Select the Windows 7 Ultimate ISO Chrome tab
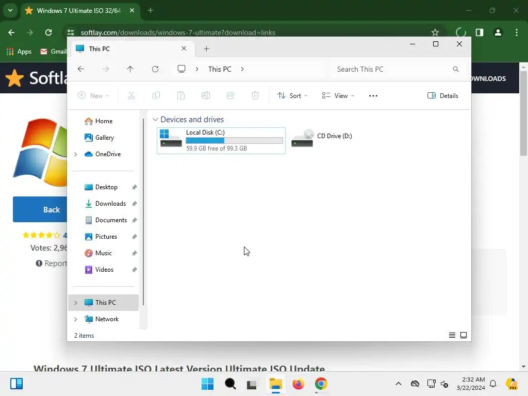Viewport: 528px width, 396px height. [x=80, y=10]
